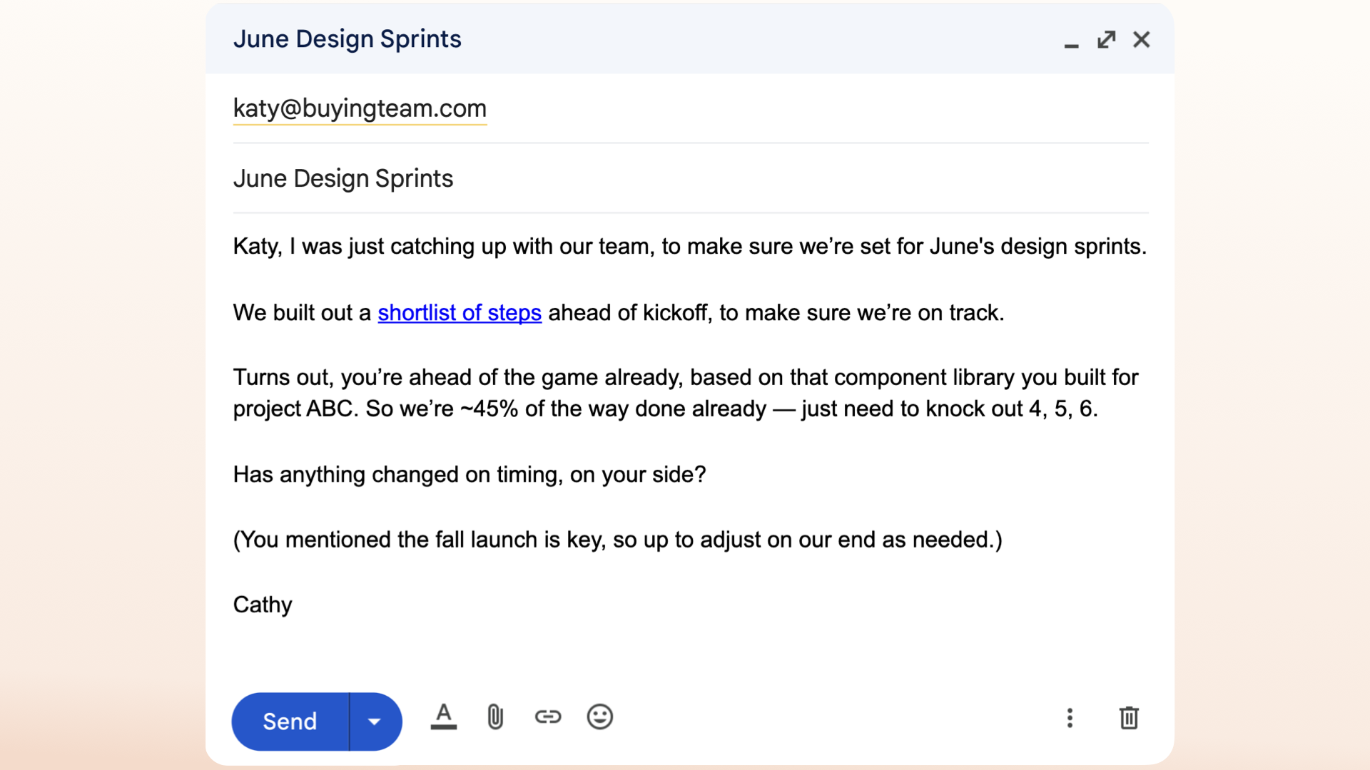The image size is (1370, 770).
Task: Click the insert link icon
Action: (548, 717)
